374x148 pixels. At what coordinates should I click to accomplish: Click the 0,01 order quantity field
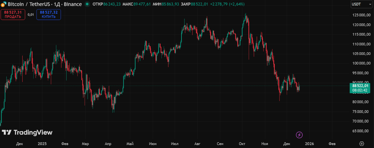click(31, 15)
